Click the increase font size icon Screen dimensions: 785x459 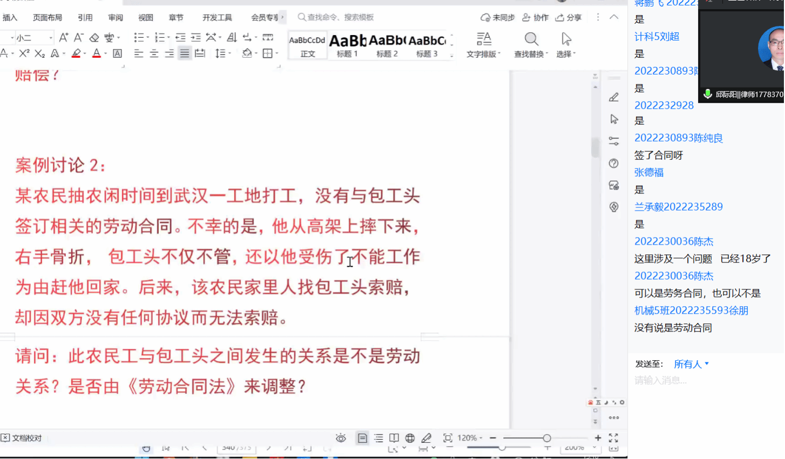pos(64,37)
